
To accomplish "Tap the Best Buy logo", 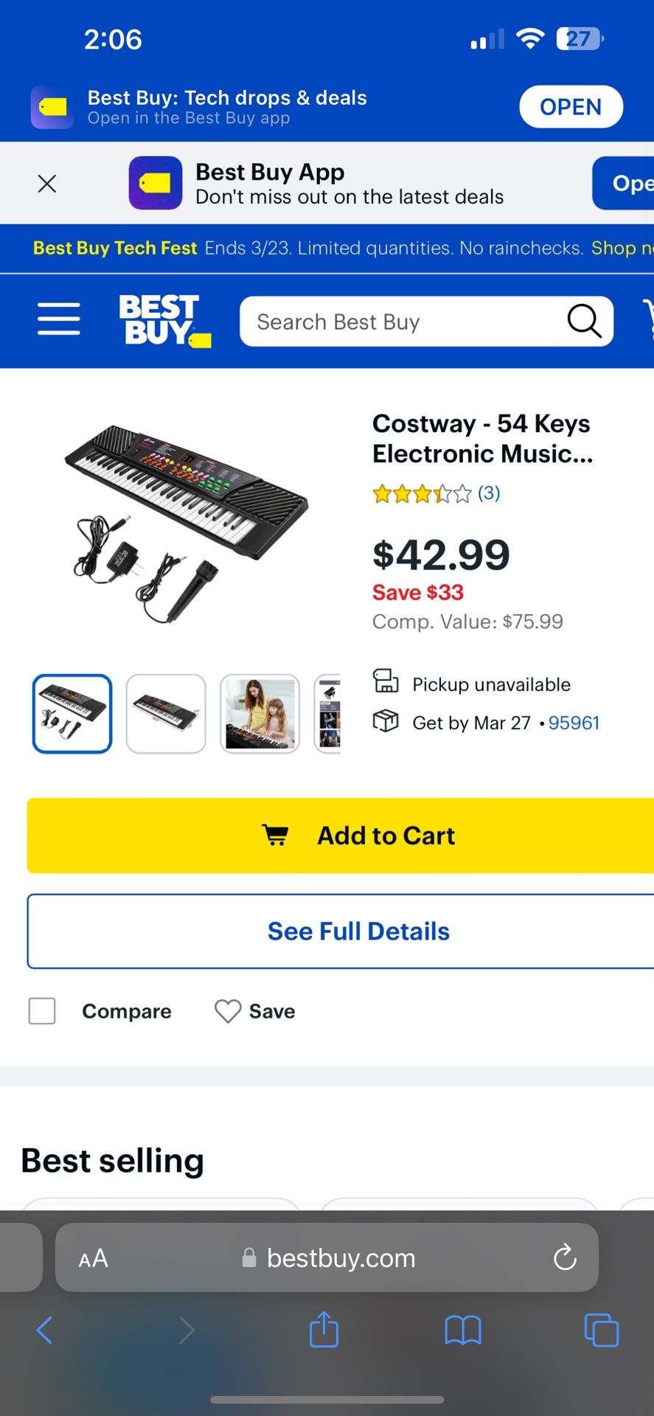I will [164, 320].
